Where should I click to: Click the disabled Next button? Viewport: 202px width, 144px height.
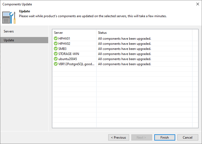142,137
